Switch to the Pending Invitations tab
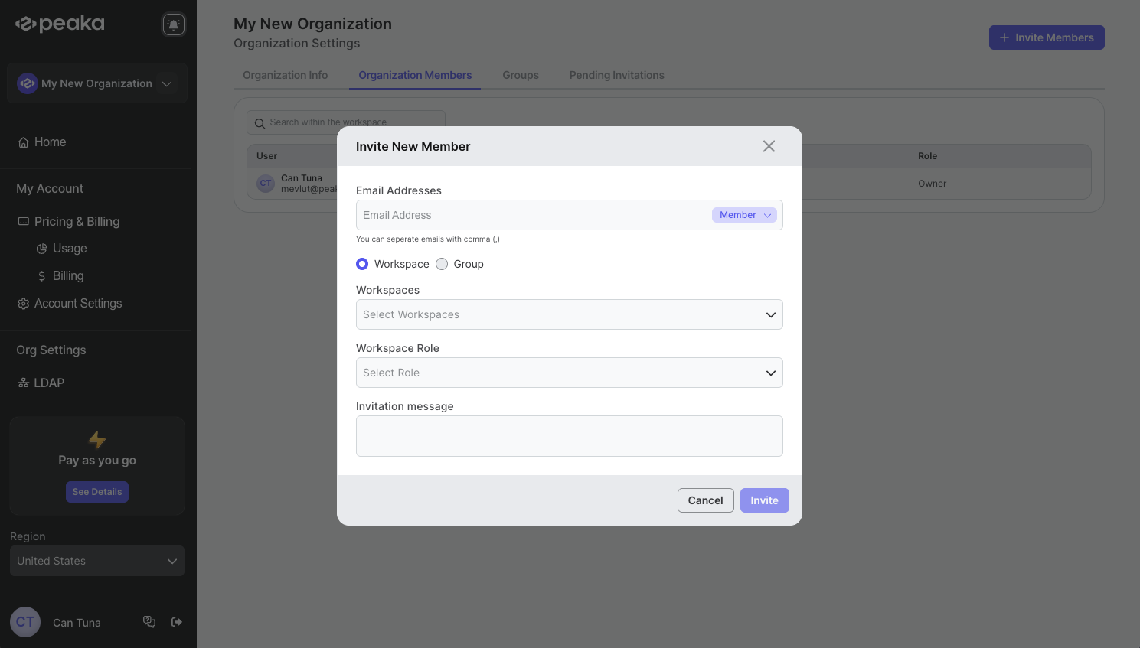The image size is (1140, 648). point(616,75)
